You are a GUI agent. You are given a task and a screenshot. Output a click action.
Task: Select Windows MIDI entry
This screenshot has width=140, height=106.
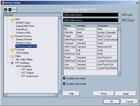23,33
